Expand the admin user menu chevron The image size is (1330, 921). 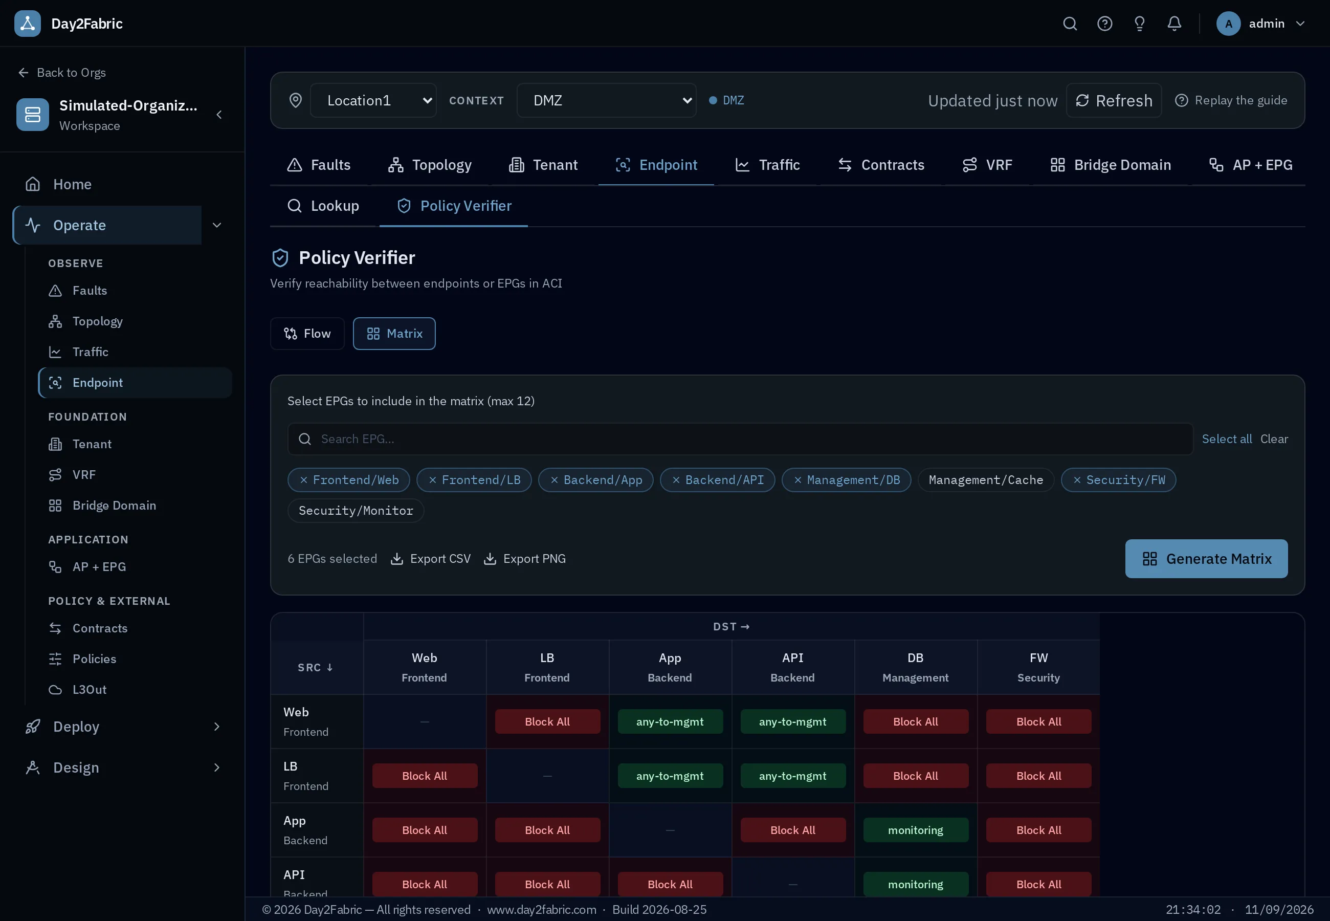point(1300,24)
